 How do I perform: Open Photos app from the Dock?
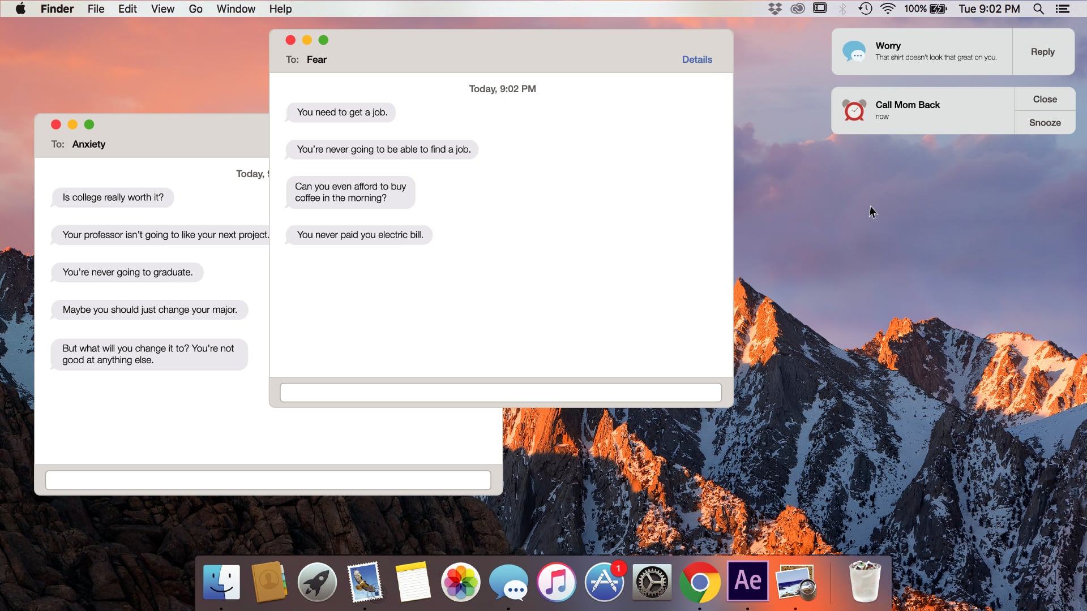point(460,582)
